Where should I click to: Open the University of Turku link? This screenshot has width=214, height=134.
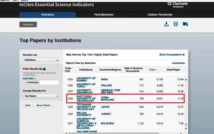[86, 85]
